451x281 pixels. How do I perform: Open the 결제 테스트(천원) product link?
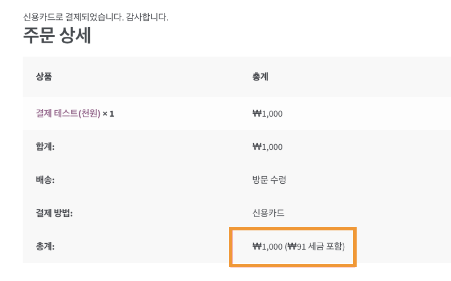coord(68,114)
